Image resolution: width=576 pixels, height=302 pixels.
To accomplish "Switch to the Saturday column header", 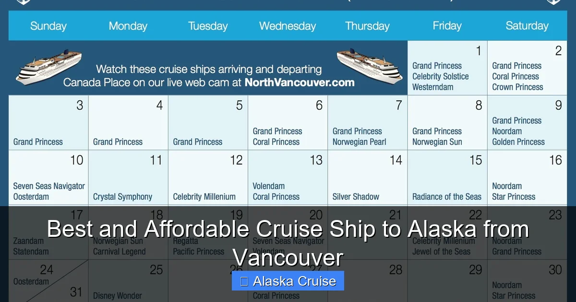I will (527, 26).
